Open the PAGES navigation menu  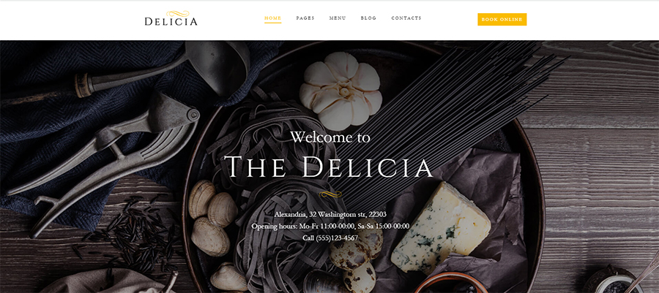point(305,18)
